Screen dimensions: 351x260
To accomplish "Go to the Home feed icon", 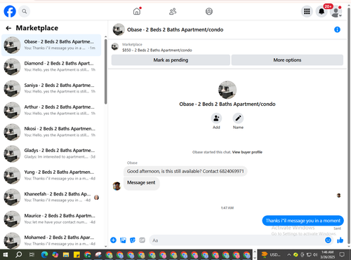I will 137,11.
